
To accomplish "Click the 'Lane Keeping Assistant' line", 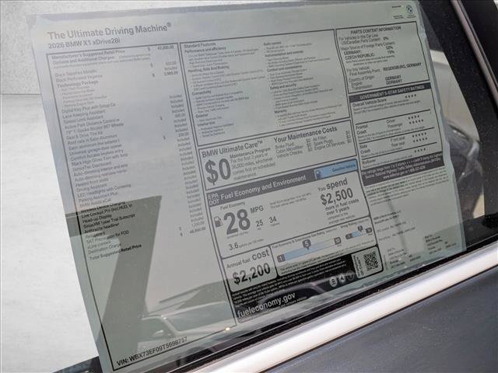I will 84,114.
